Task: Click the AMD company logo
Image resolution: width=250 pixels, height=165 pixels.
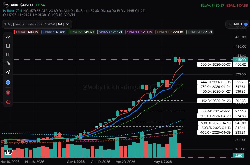Action: point(6,5)
